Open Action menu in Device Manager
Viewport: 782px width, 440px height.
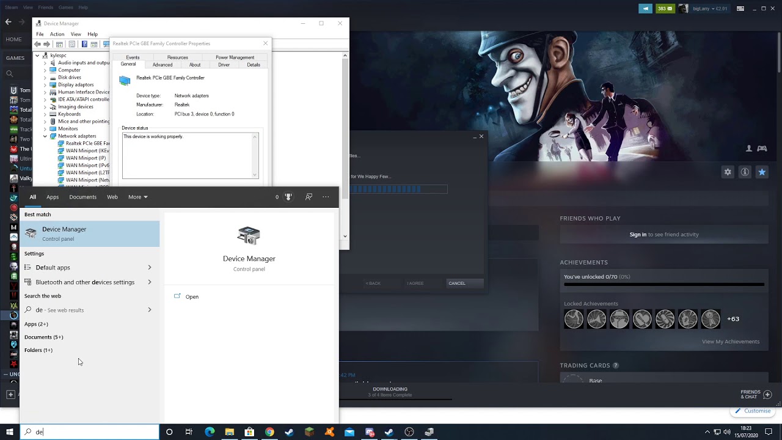click(x=57, y=34)
